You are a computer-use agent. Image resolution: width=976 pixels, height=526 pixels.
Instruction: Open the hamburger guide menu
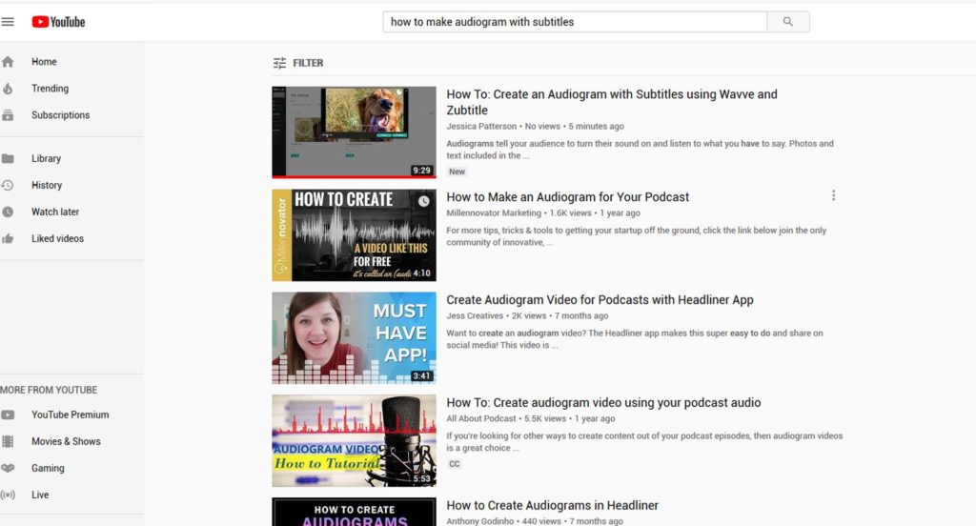click(x=8, y=22)
